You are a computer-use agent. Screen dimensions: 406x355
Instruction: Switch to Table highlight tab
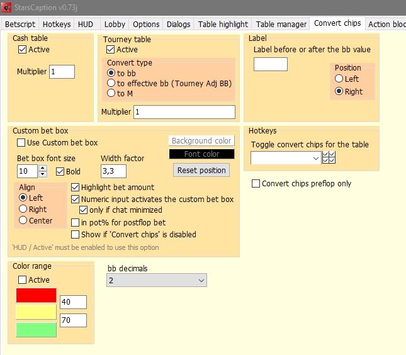tap(223, 24)
